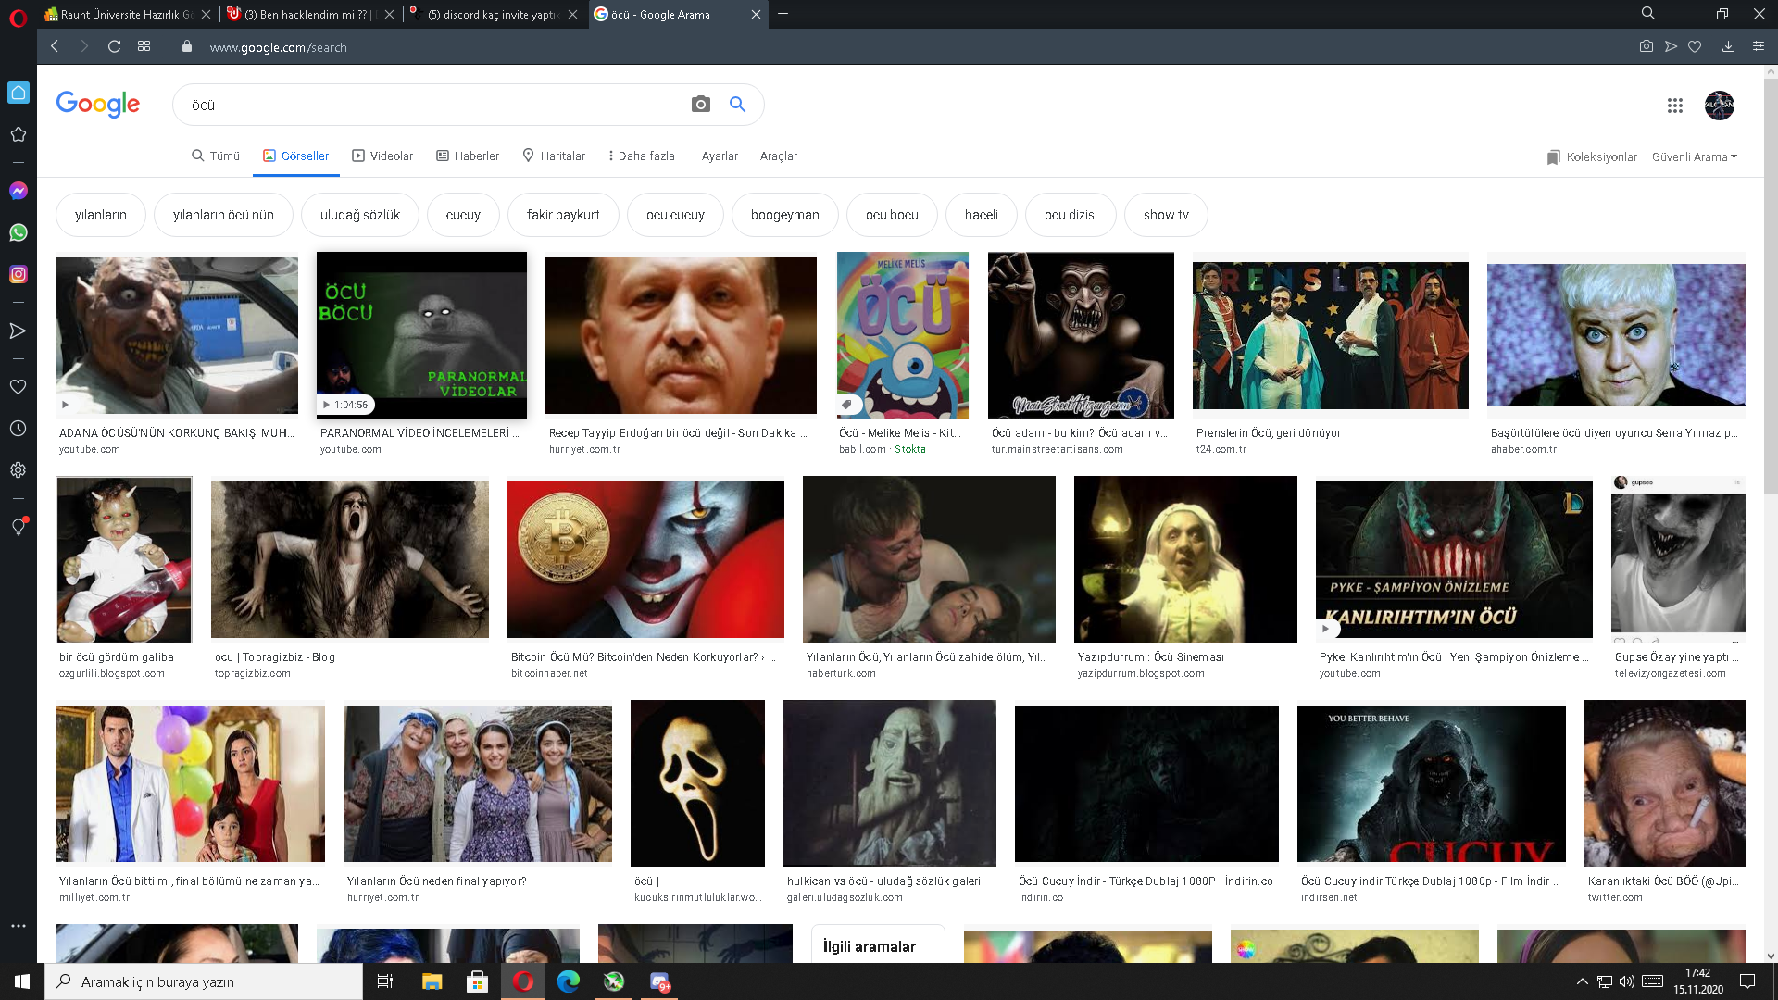Open File Explorer from taskbar
Image resolution: width=1778 pixels, height=1000 pixels.
[432, 981]
